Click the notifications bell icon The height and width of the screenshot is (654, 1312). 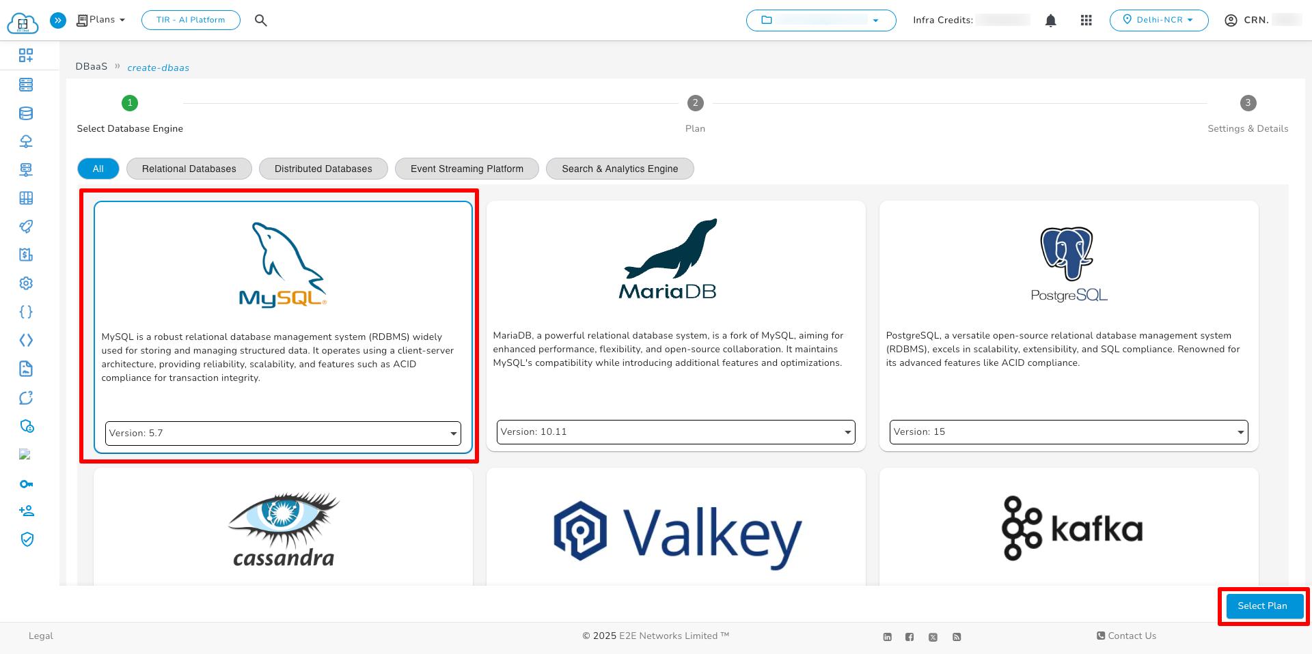(x=1050, y=20)
